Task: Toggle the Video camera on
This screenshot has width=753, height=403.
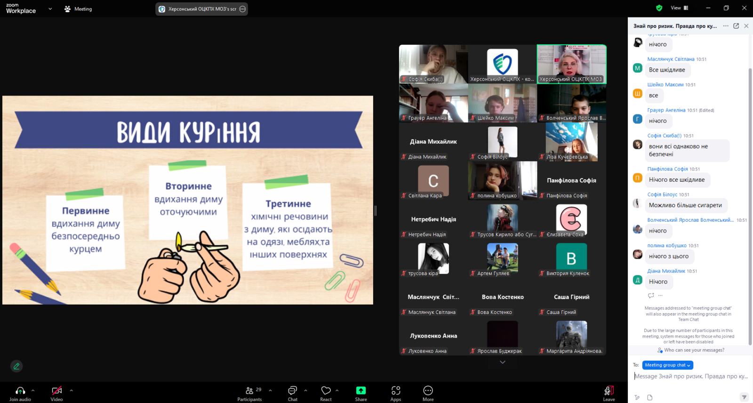Action: [56, 391]
